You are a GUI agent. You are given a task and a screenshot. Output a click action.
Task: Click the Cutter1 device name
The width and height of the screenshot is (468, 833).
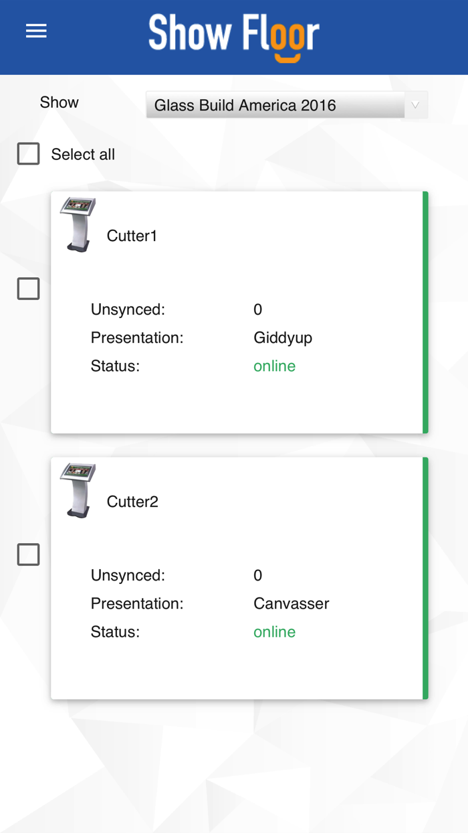[x=132, y=236]
